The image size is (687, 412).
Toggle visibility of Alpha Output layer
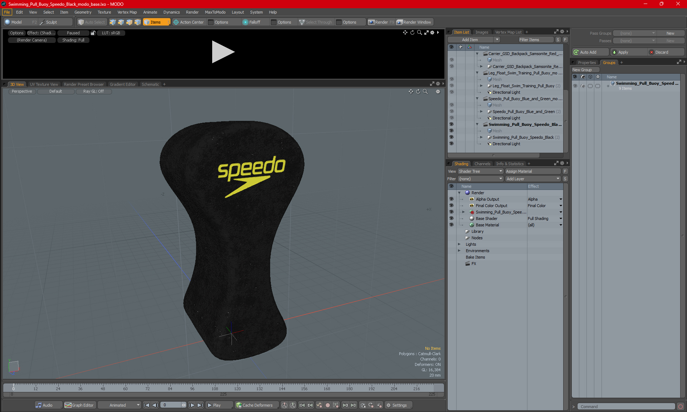click(451, 199)
